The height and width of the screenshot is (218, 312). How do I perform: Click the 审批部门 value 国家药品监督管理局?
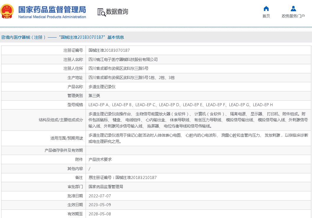click(x=106, y=187)
